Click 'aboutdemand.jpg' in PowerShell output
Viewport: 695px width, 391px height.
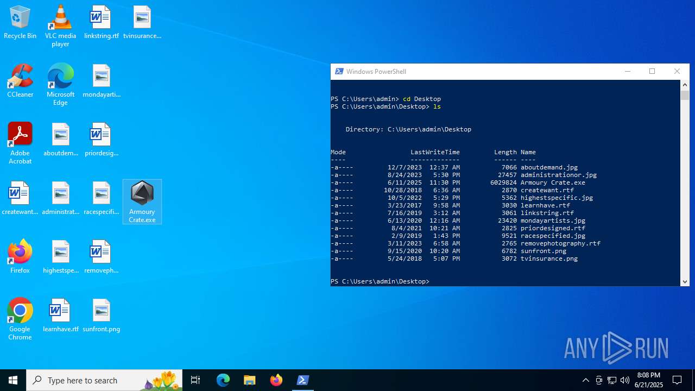(x=549, y=167)
